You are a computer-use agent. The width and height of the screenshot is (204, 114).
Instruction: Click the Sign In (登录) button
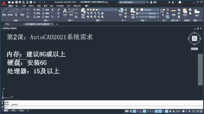[154, 2]
